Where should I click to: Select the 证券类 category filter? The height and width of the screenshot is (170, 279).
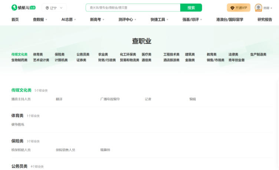[81, 60]
